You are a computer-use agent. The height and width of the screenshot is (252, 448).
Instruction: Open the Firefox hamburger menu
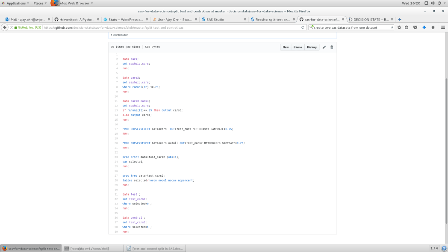tap(443, 27)
